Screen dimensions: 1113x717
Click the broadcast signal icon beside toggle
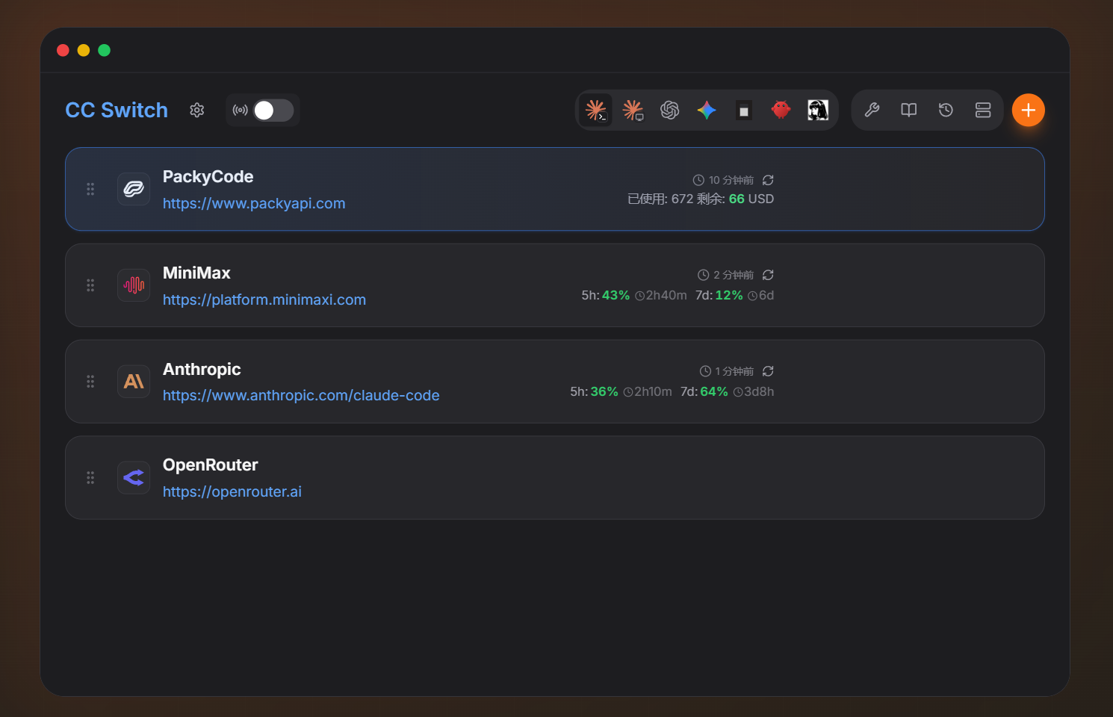click(x=240, y=111)
